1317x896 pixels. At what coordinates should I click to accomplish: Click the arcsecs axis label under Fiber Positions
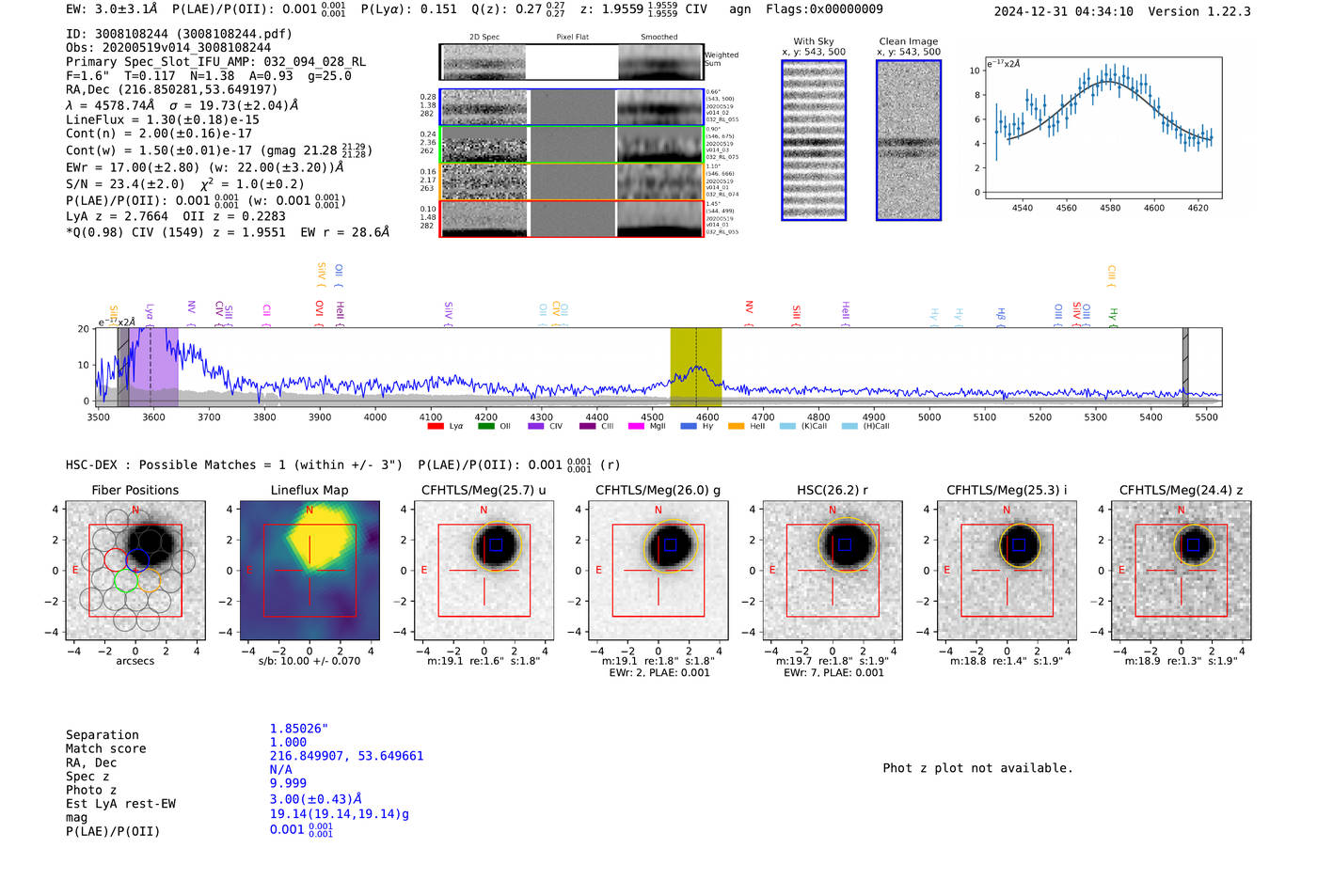point(135,661)
